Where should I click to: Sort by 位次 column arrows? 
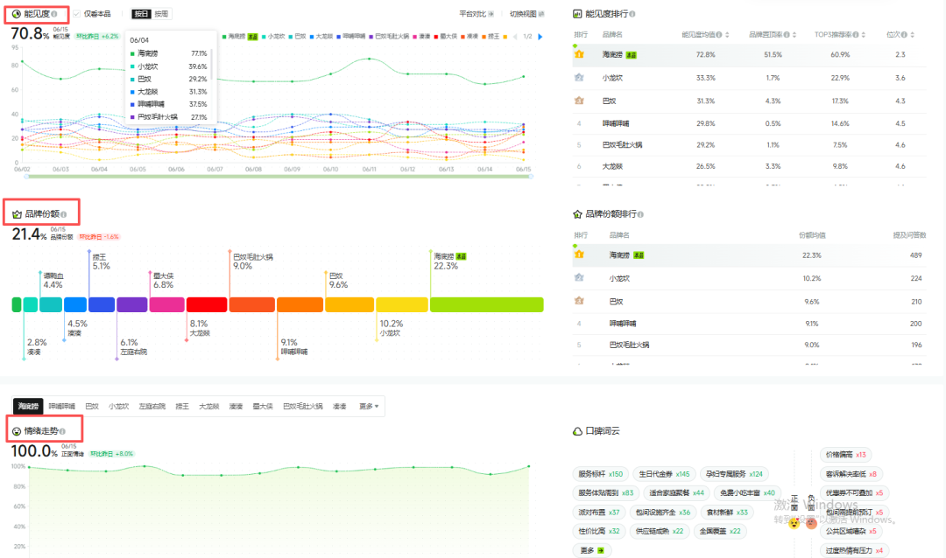click(912, 35)
